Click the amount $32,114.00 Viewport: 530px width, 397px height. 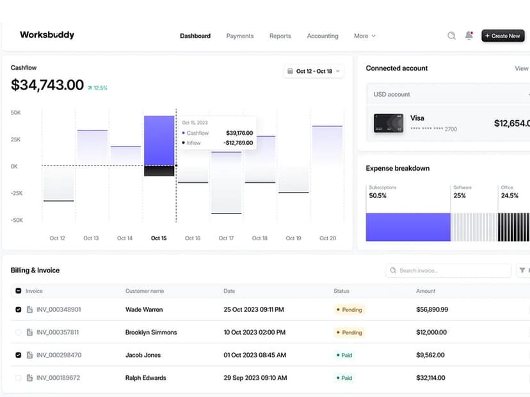coord(431,378)
